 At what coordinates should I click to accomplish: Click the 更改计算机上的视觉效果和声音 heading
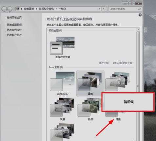coord(69,19)
